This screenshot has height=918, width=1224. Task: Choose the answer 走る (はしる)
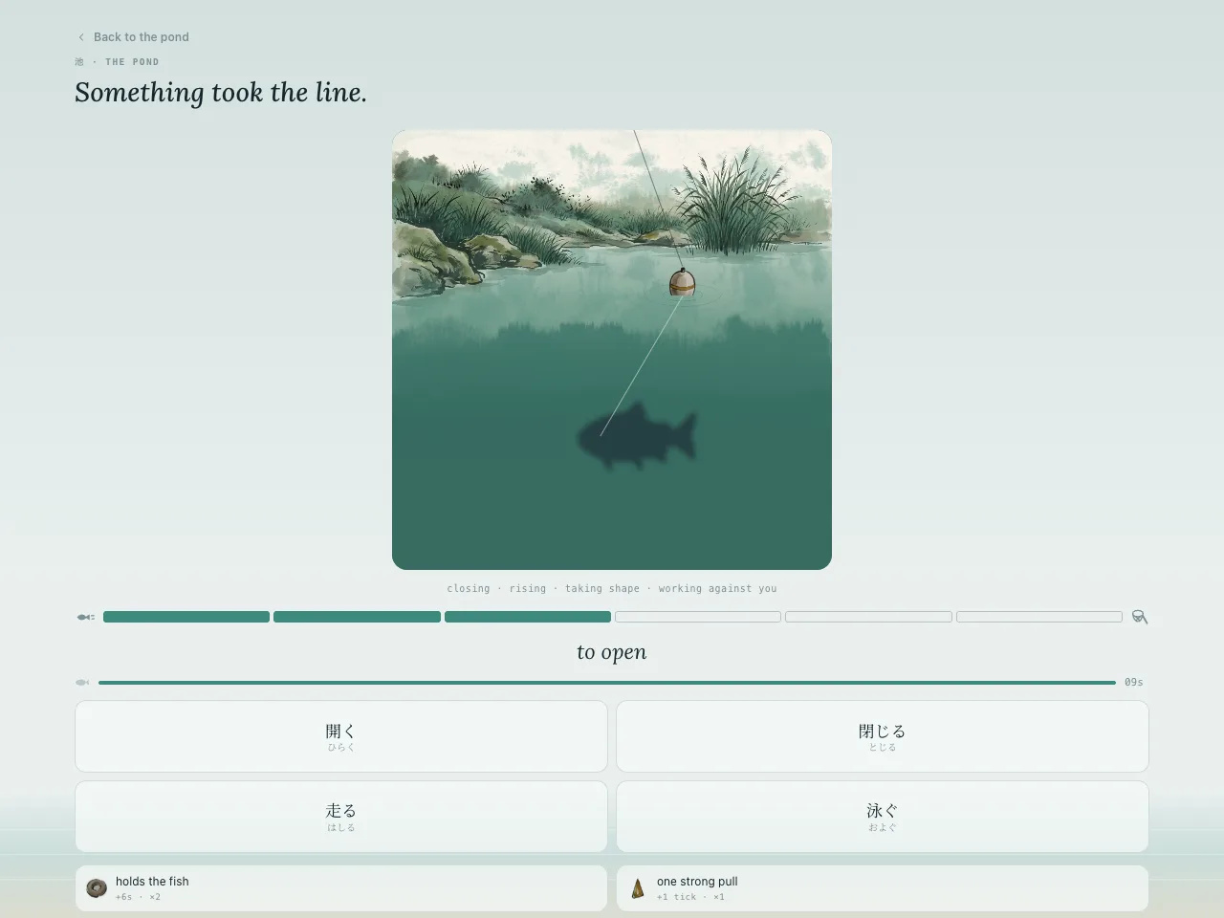click(341, 817)
